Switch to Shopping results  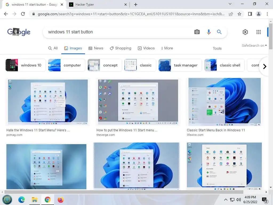(x=121, y=48)
